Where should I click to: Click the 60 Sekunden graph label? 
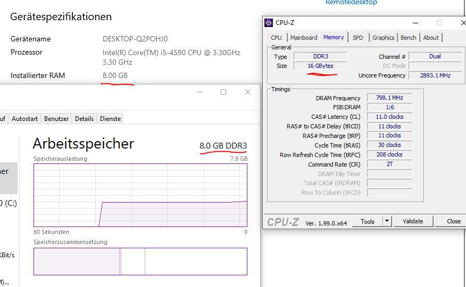[x=51, y=232]
